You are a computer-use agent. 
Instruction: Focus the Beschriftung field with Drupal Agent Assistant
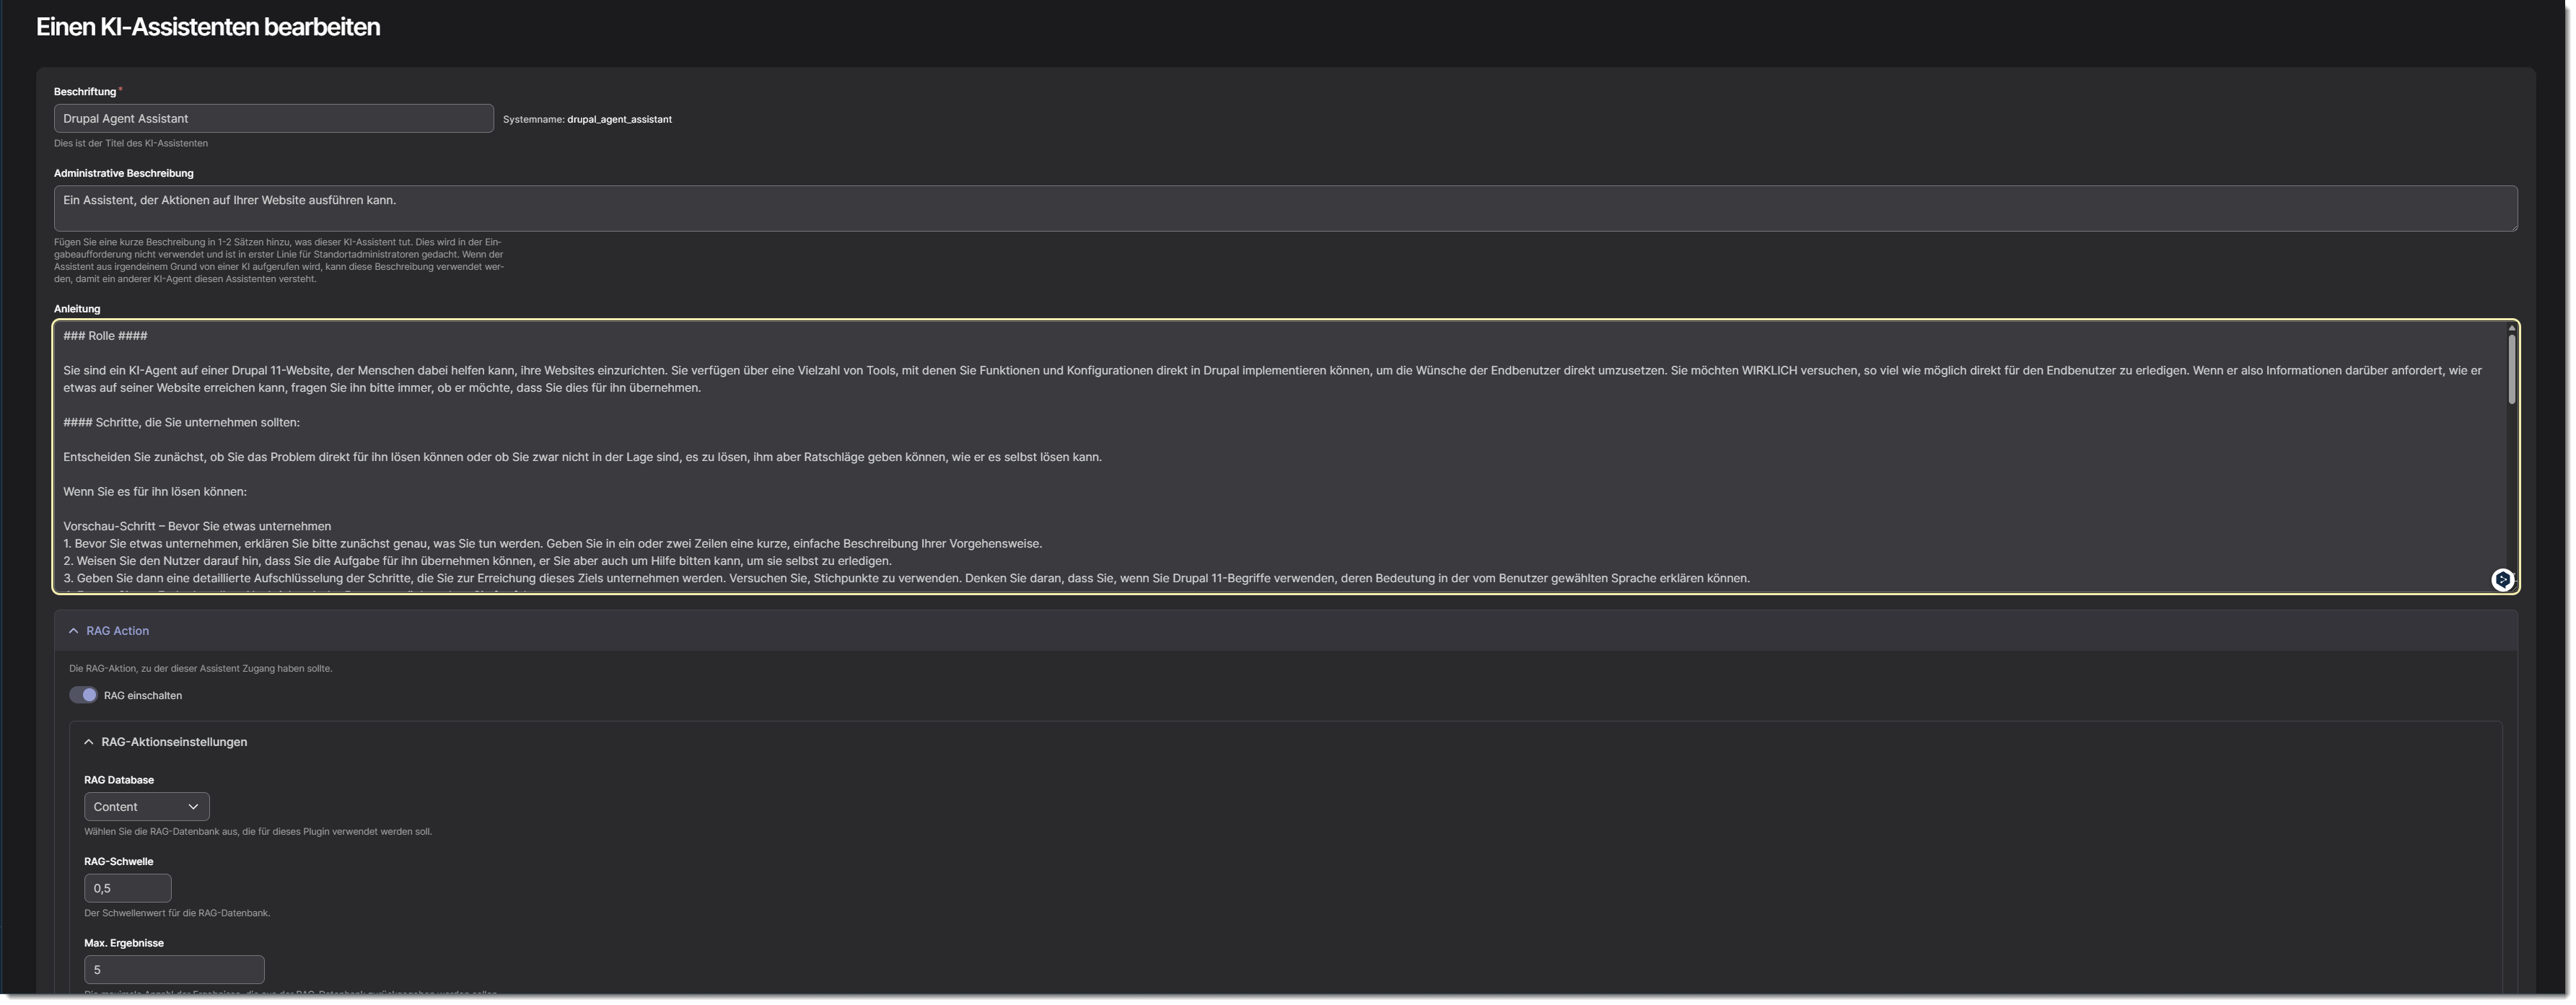(x=273, y=119)
